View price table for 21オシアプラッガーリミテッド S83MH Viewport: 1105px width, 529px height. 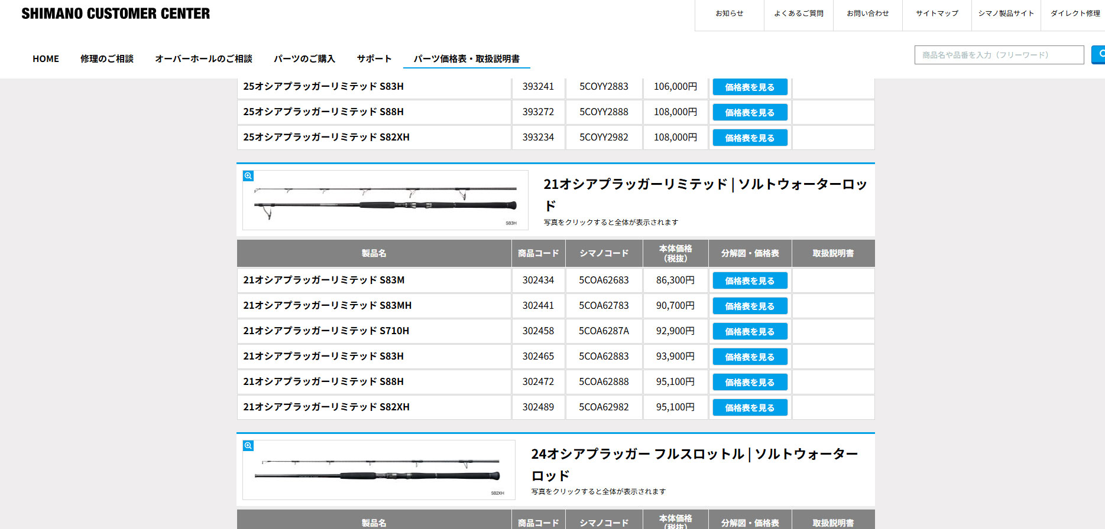[750, 306]
